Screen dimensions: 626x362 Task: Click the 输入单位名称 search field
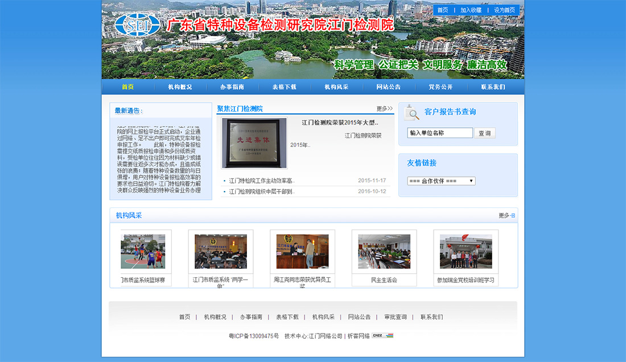440,133
